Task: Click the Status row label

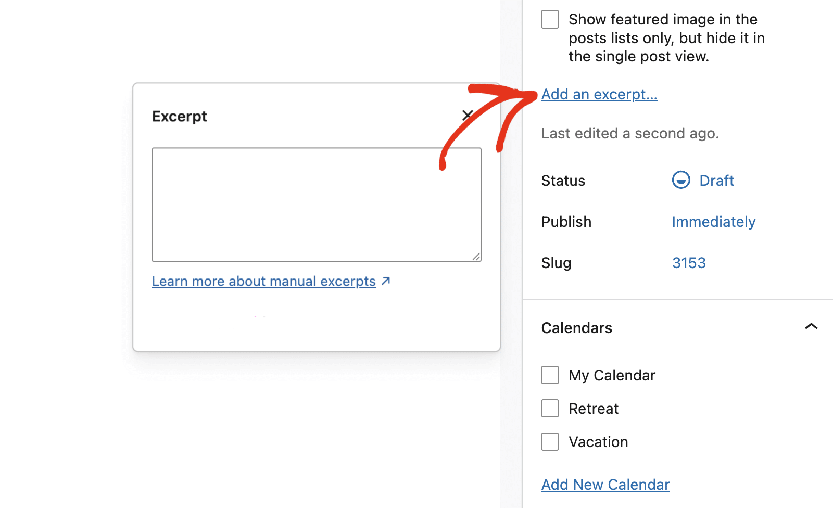Action: click(563, 180)
